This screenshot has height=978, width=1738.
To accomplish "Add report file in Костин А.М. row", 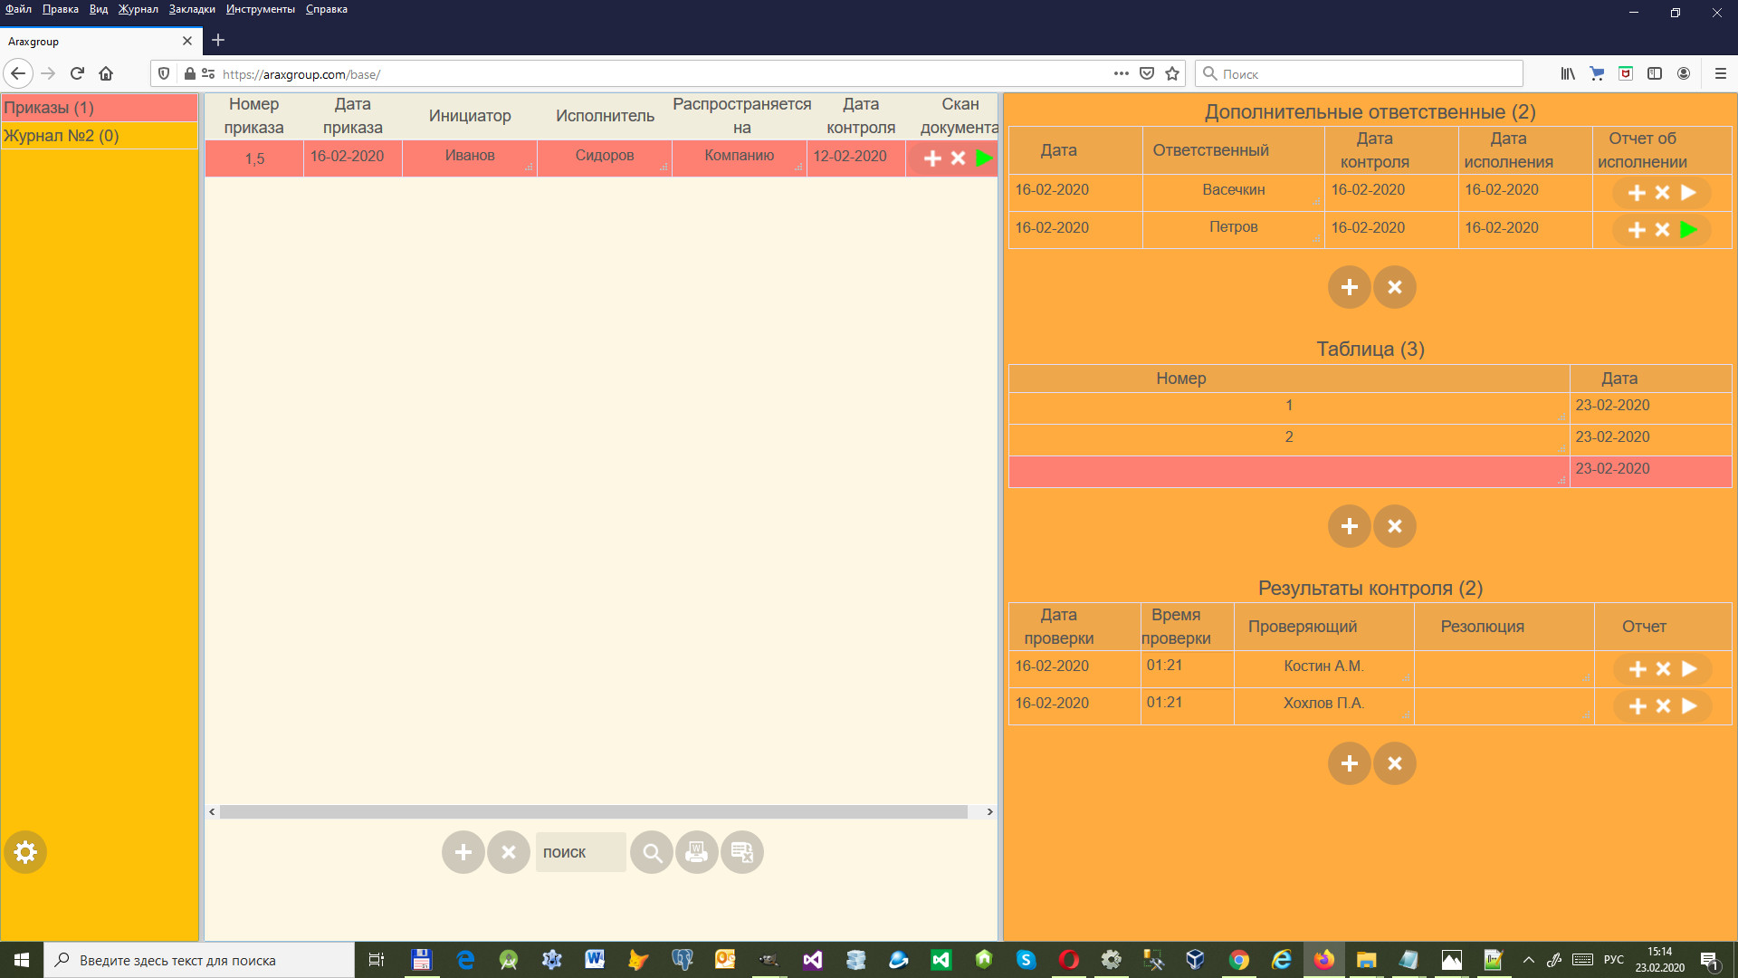I will pyautogui.click(x=1638, y=669).
